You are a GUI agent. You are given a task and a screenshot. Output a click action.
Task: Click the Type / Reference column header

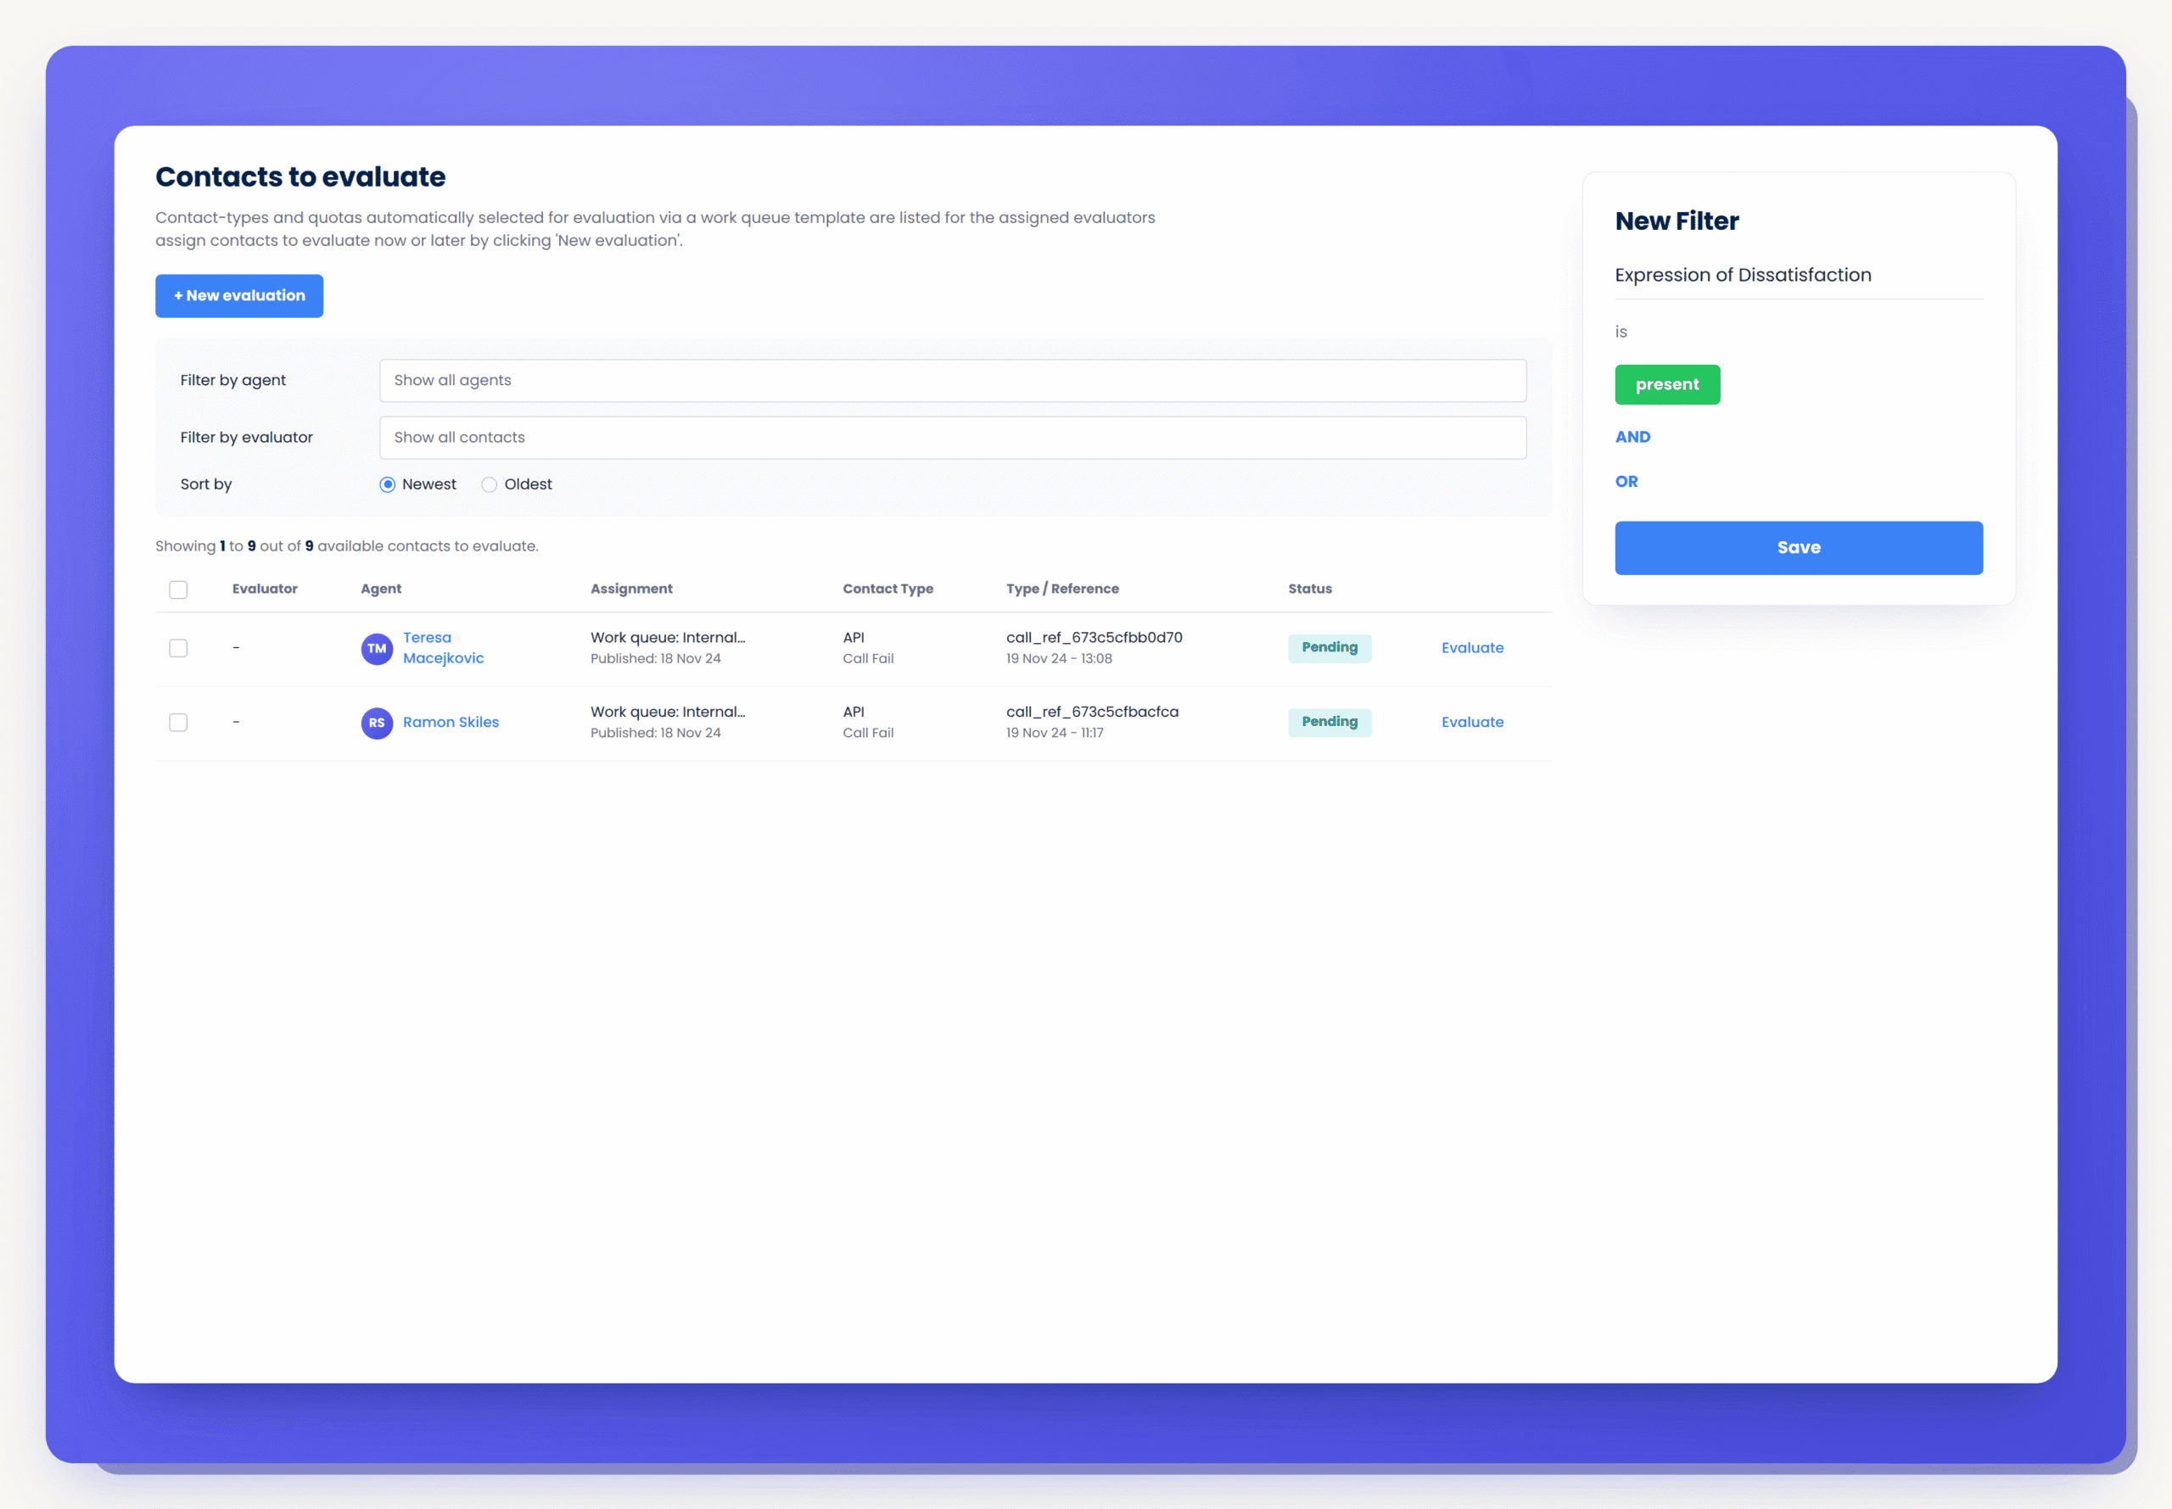coord(1062,588)
